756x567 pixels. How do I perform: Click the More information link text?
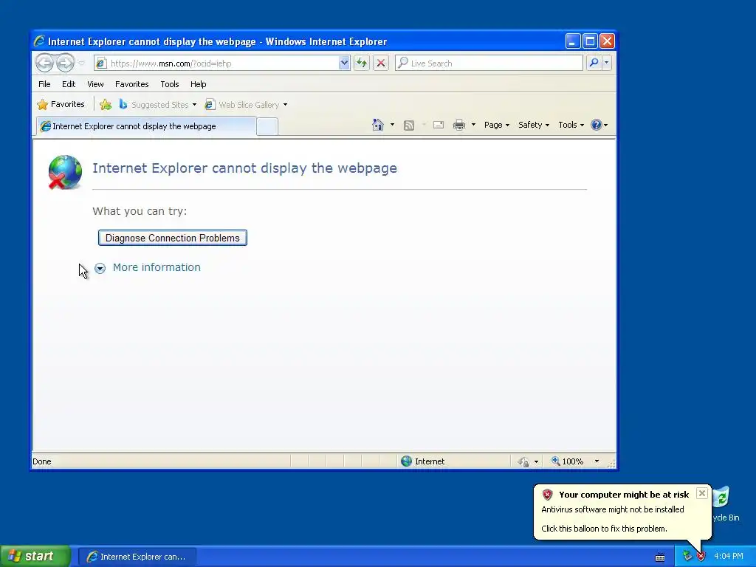coord(157,267)
